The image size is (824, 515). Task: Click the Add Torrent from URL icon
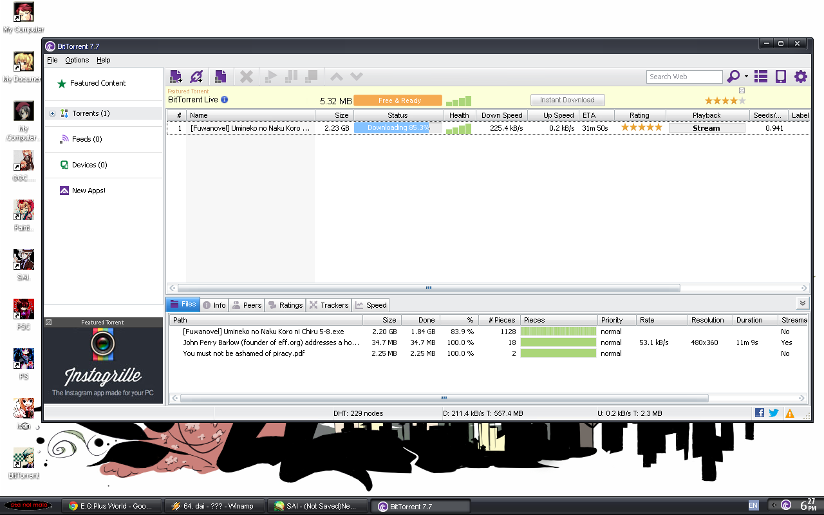[x=196, y=77]
